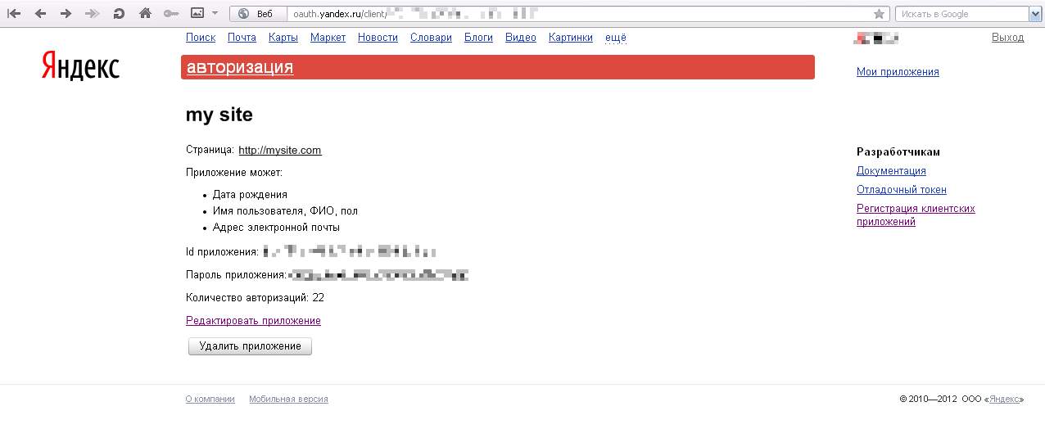Click the 'Дата рождения' list item

250,195
